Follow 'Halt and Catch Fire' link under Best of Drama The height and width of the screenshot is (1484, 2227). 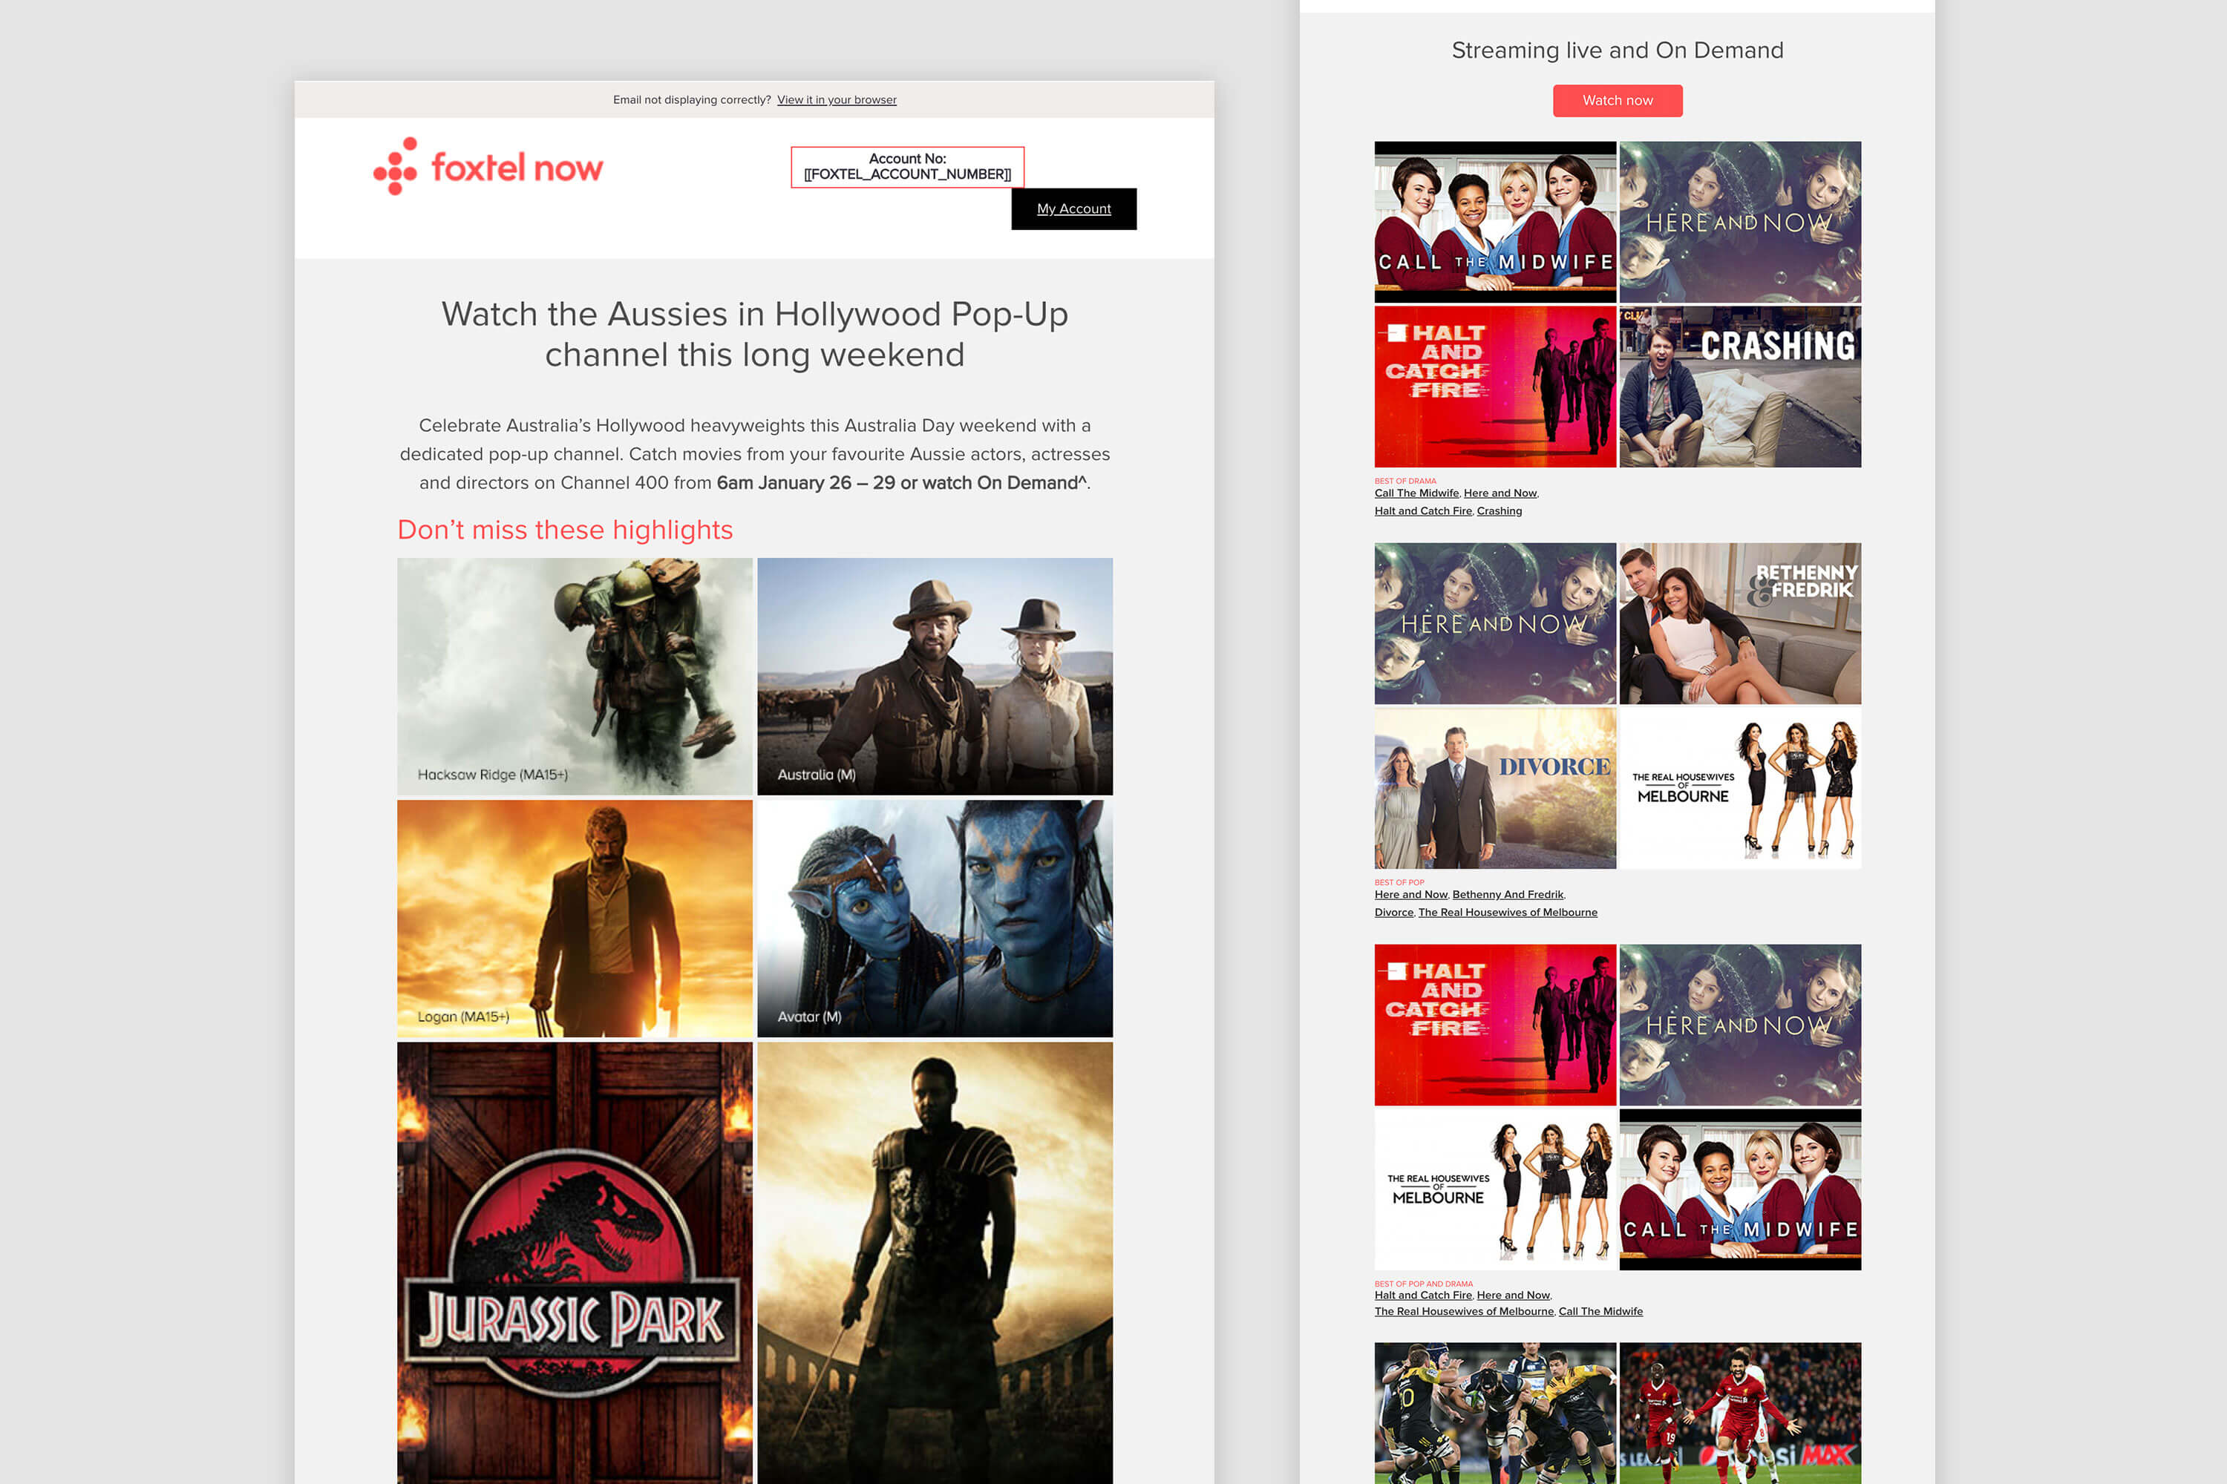[x=1423, y=511]
